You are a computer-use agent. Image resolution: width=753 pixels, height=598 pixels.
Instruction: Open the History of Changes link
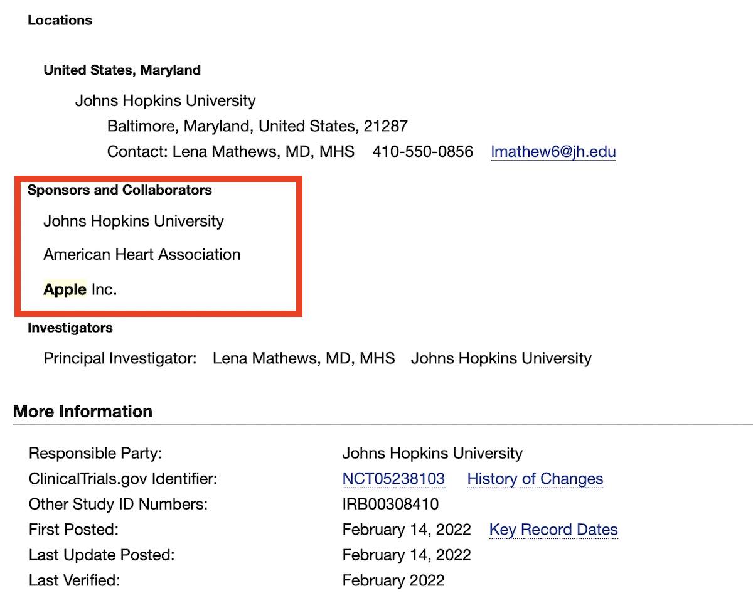click(x=535, y=479)
